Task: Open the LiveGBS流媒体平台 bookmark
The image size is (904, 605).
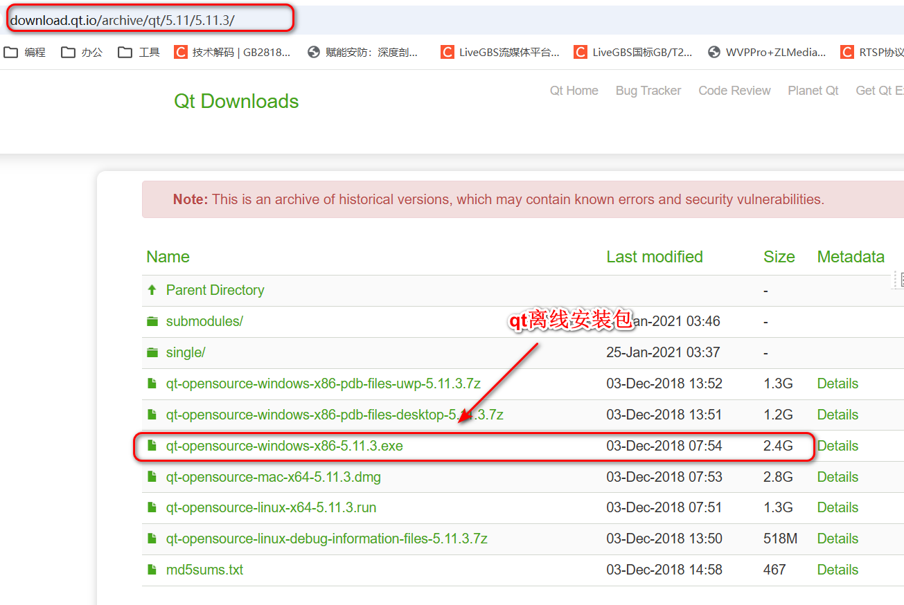Action: tap(499, 52)
